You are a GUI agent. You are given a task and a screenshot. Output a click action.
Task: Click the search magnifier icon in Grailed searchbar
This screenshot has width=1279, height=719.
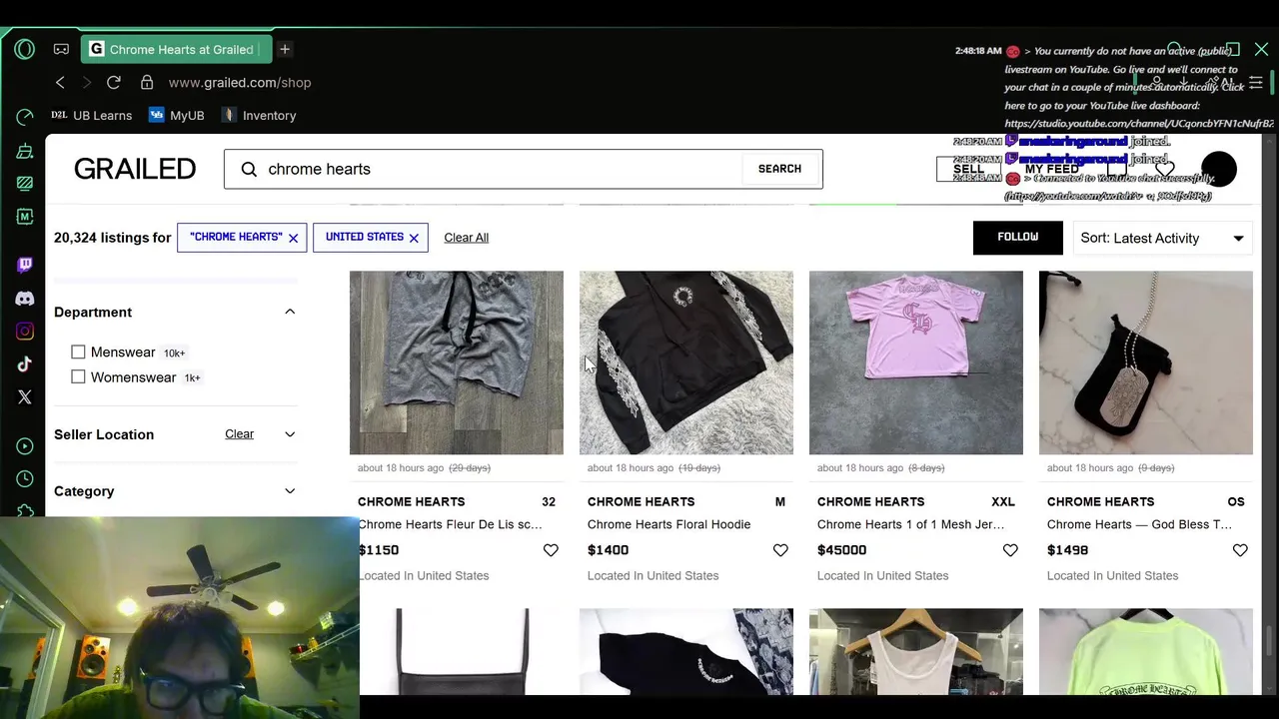[x=249, y=169]
